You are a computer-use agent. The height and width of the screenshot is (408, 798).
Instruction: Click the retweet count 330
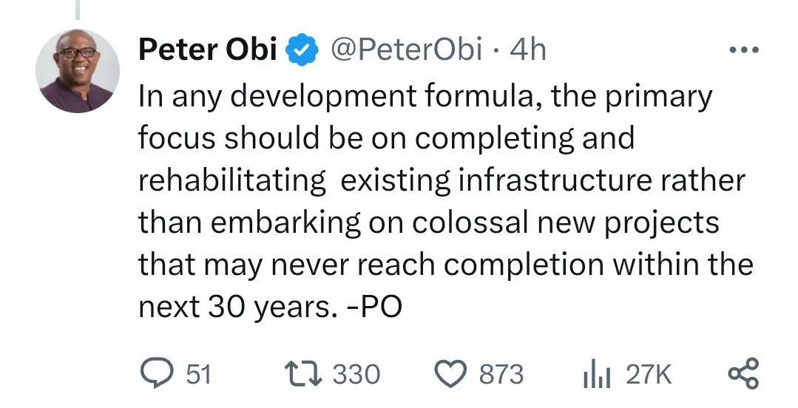tap(356, 375)
